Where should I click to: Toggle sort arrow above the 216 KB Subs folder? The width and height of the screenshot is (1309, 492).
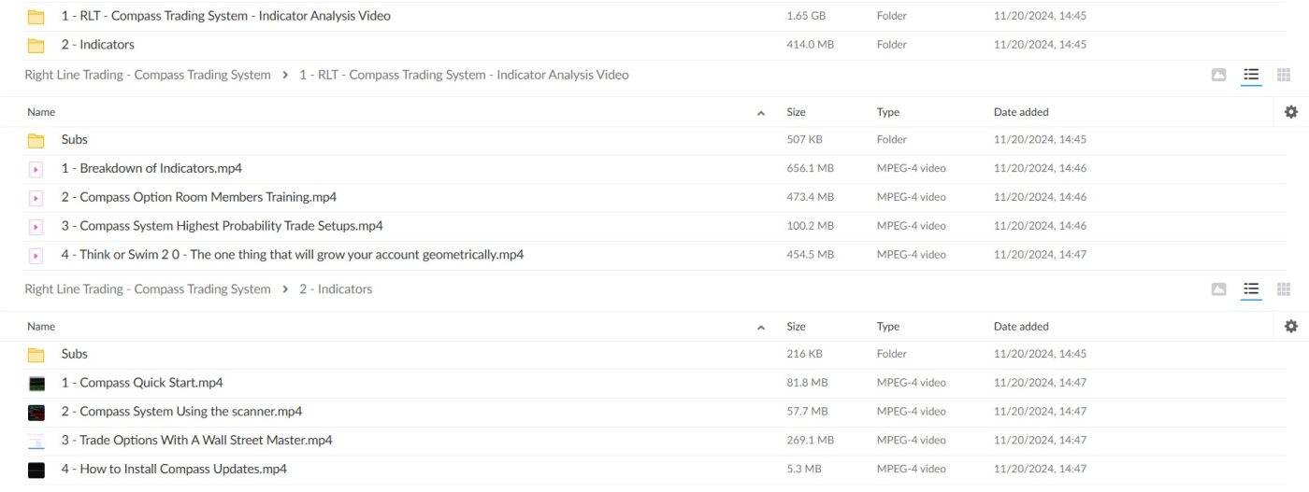coord(761,328)
